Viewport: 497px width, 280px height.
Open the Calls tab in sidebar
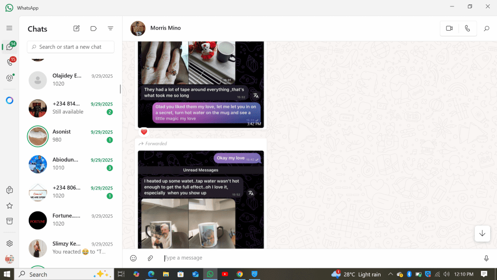click(9, 62)
